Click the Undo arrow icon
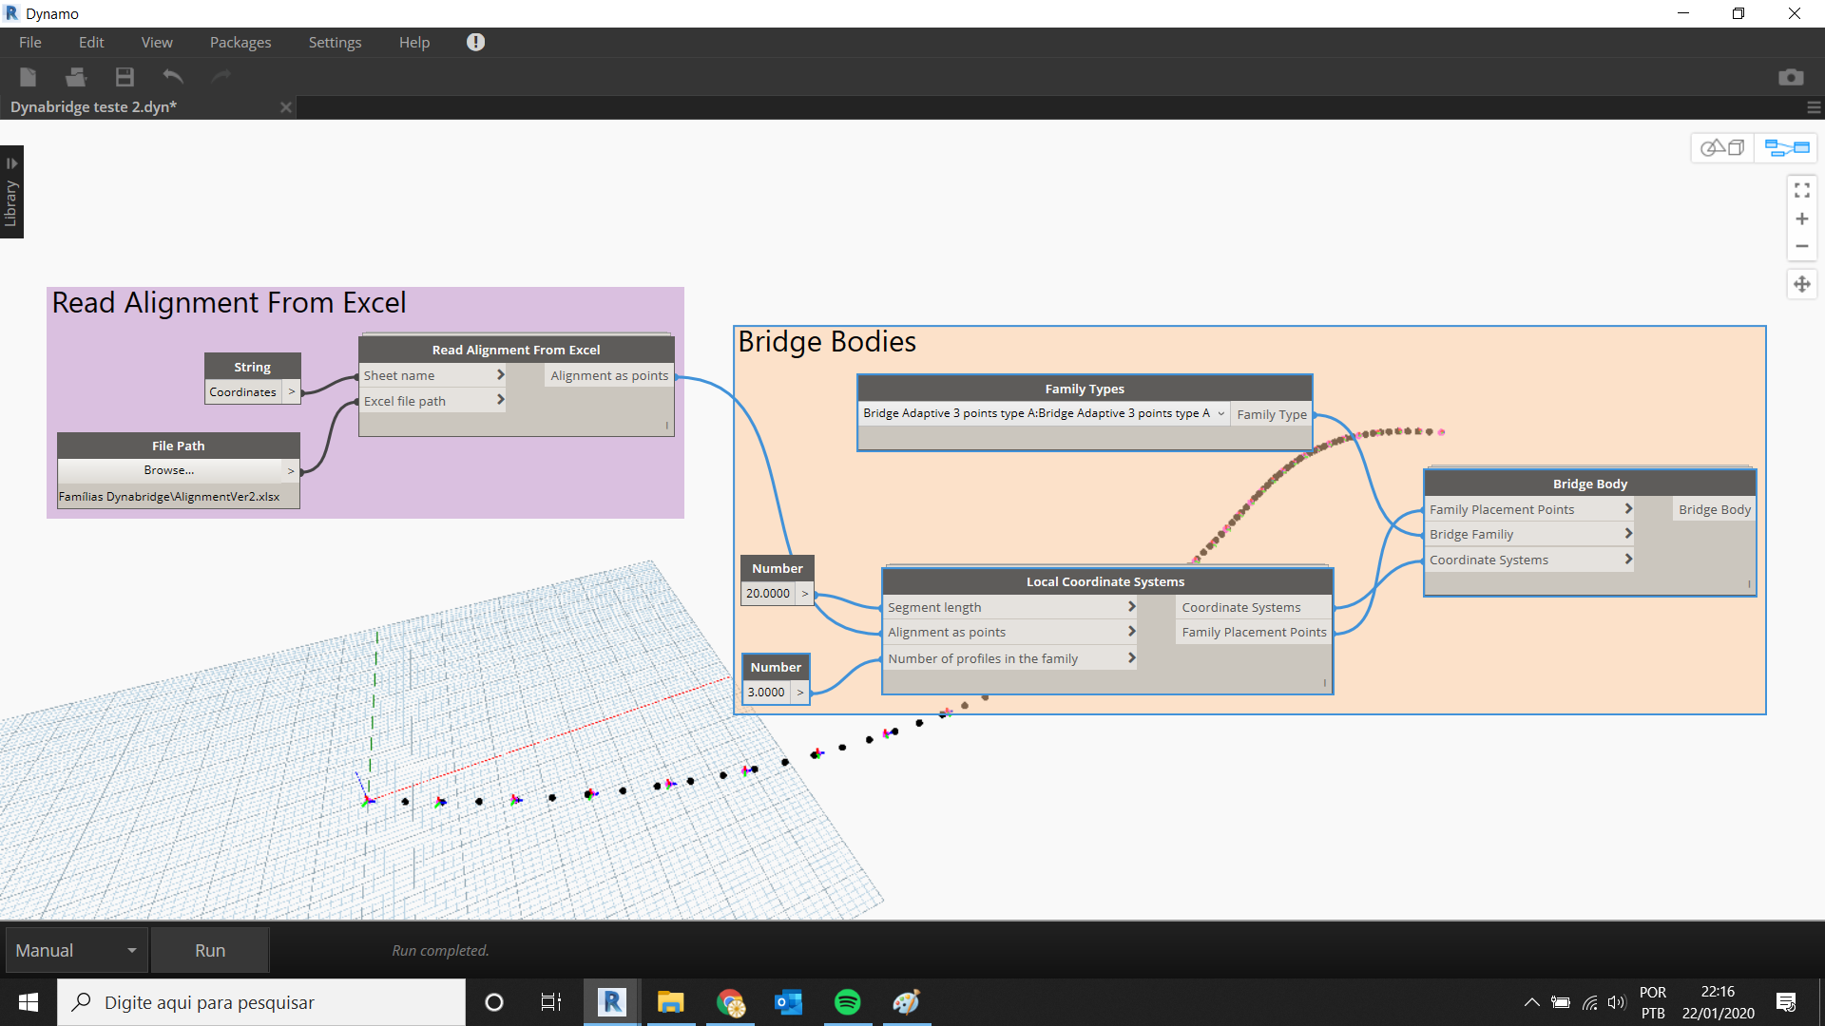 click(173, 77)
